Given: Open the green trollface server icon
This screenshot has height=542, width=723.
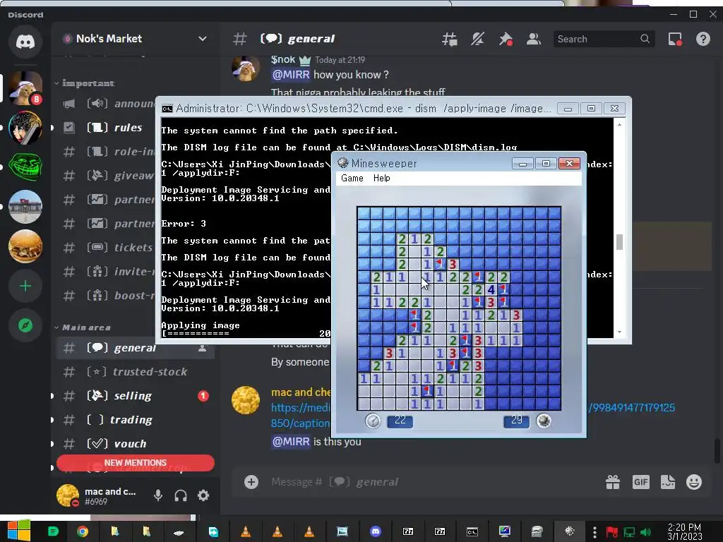Looking at the screenshot, I should pyautogui.click(x=25, y=167).
